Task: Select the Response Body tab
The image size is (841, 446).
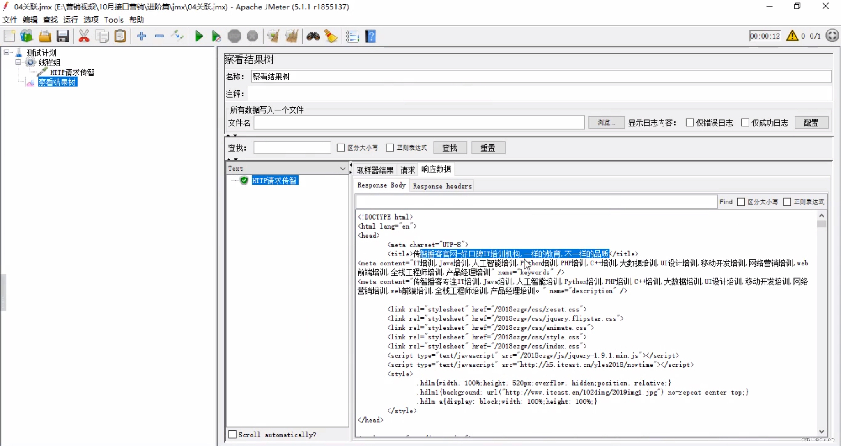Action: tap(381, 185)
